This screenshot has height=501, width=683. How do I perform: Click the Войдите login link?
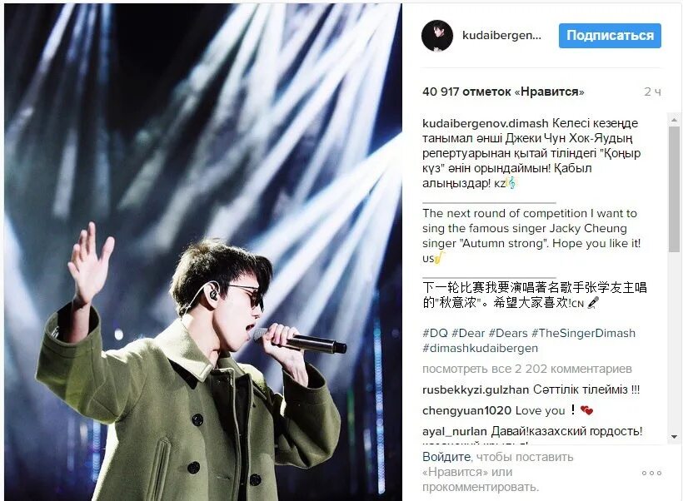(x=446, y=457)
